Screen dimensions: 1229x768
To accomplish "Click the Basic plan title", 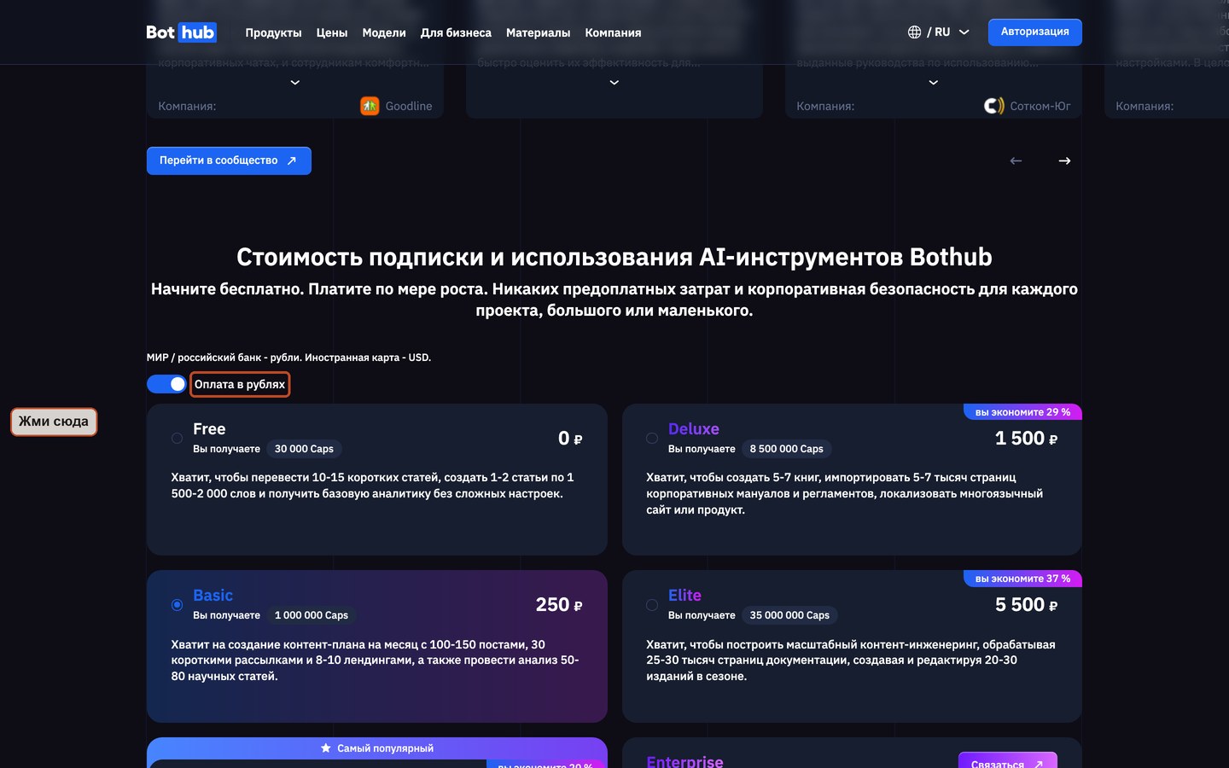I will click(x=213, y=596).
